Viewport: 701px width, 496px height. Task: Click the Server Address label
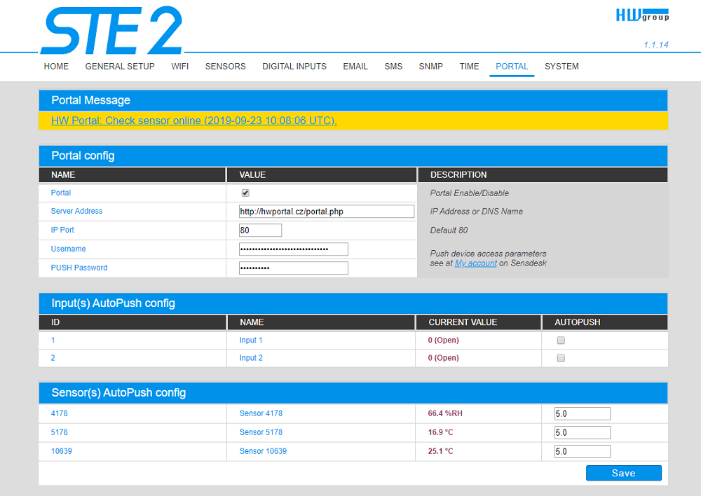click(x=76, y=211)
